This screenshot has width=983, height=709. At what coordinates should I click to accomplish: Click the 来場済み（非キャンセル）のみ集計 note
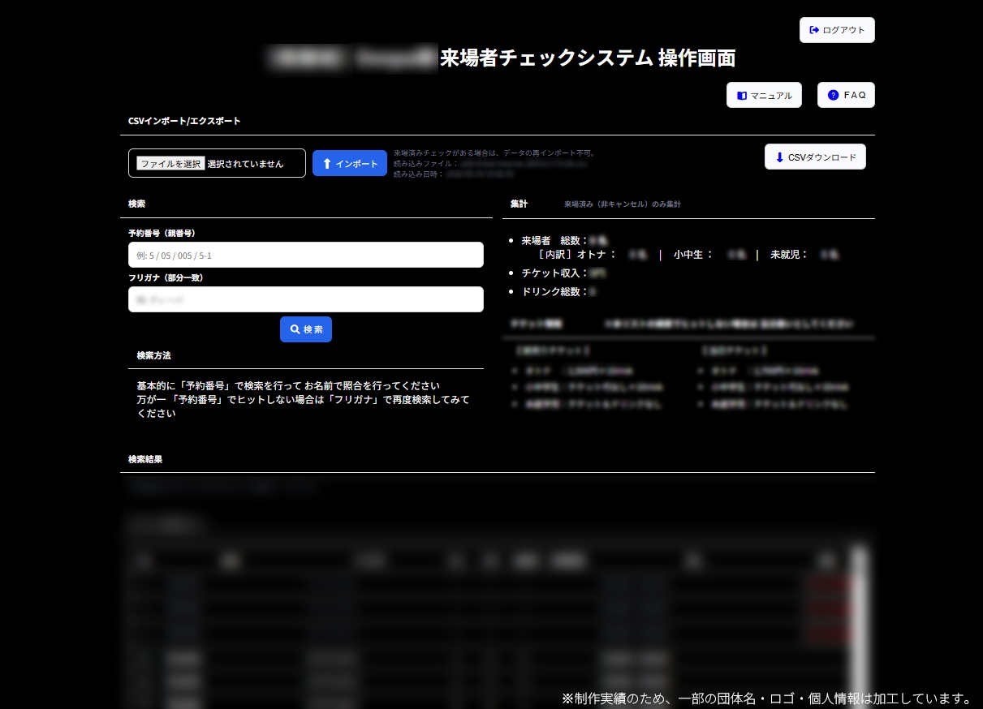[x=623, y=204]
